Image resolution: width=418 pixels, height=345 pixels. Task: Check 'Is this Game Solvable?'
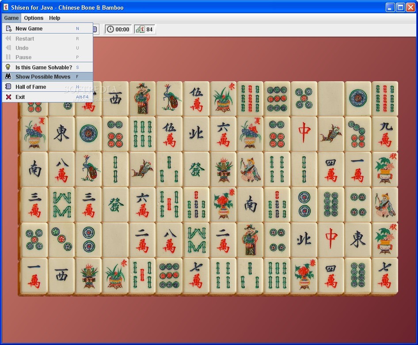pos(47,67)
